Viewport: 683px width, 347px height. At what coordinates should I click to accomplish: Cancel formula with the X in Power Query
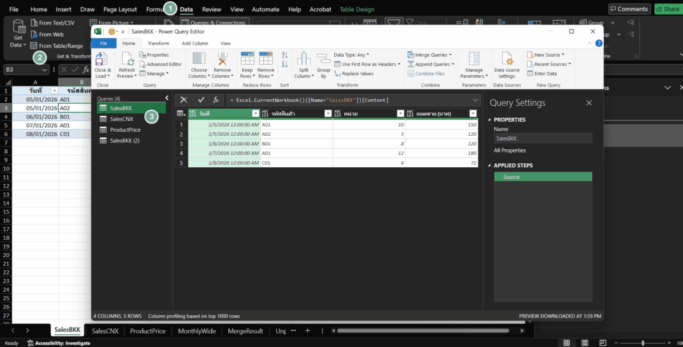tap(184, 100)
